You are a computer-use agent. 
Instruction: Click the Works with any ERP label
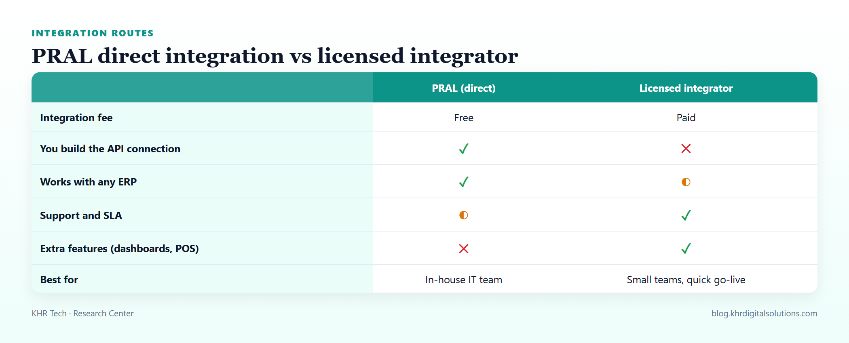[89, 182]
